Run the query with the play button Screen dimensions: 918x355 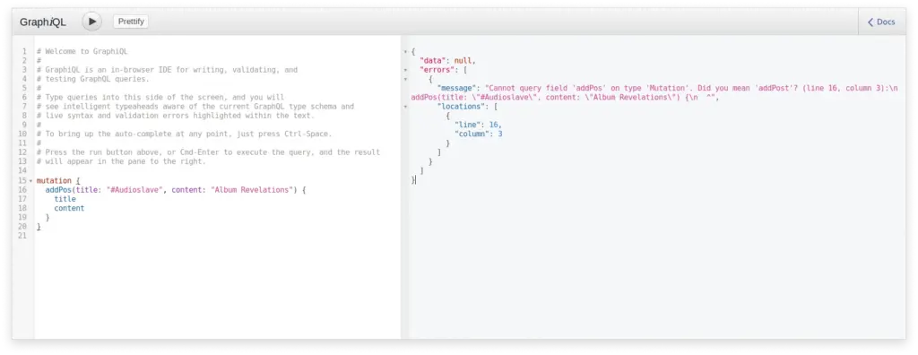click(x=92, y=22)
